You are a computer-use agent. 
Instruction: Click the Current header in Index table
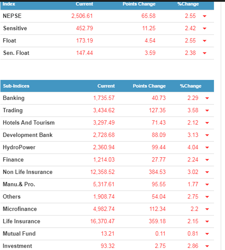coord(84,4)
